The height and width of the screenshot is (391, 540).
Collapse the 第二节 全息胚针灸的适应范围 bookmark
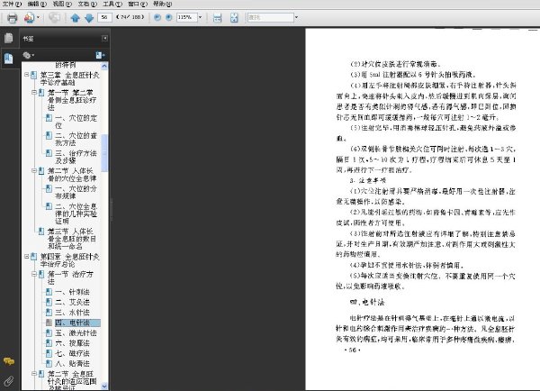click(34, 373)
